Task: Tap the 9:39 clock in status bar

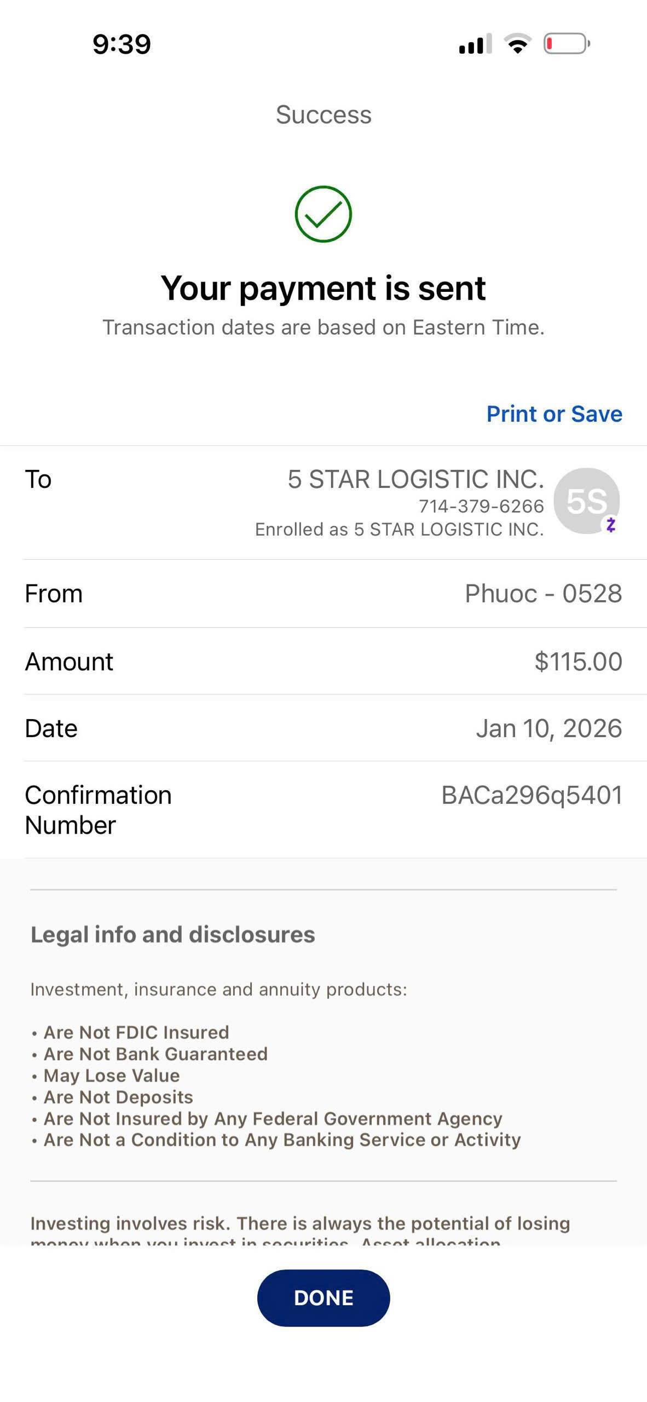Action: (122, 44)
